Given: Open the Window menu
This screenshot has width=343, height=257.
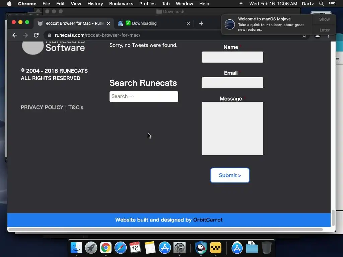Looking at the screenshot, I should click(x=185, y=4).
